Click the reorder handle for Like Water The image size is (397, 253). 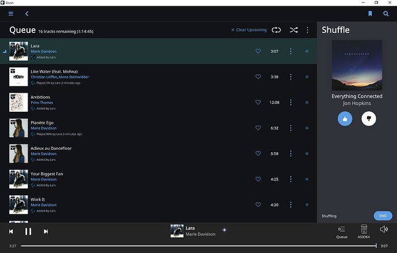click(x=307, y=77)
